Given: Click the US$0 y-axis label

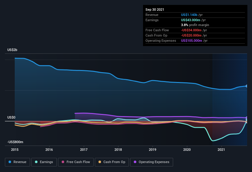Looking at the screenshot, I should click(11, 118).
